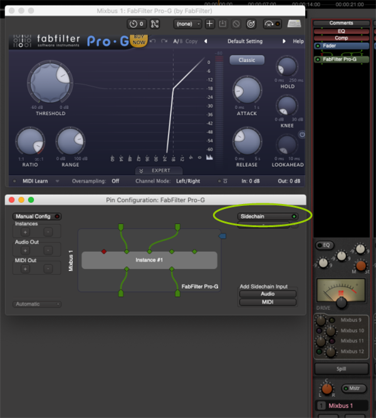Go to next preset arrow
Screen dimensions: 376x418
(x=284, y=41)
